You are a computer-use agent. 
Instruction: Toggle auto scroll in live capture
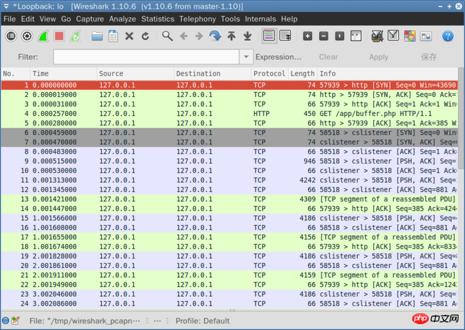click(285, 36)
